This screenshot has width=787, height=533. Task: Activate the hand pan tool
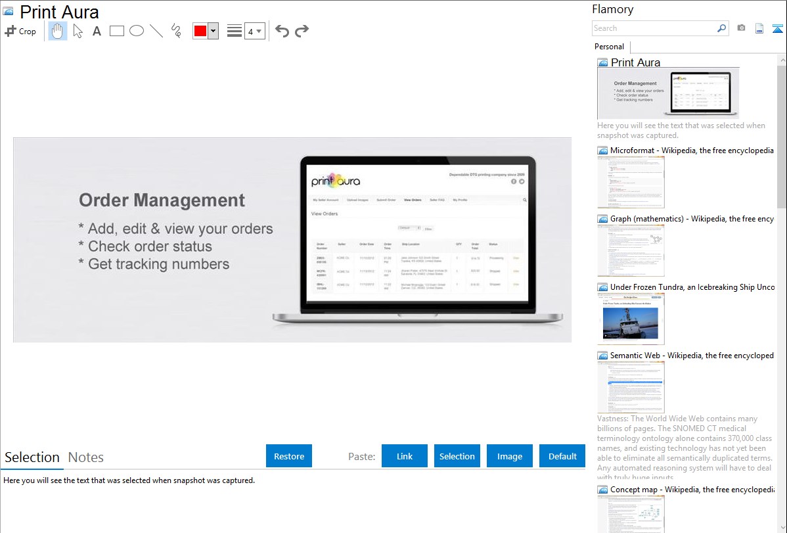pos(57,31)
